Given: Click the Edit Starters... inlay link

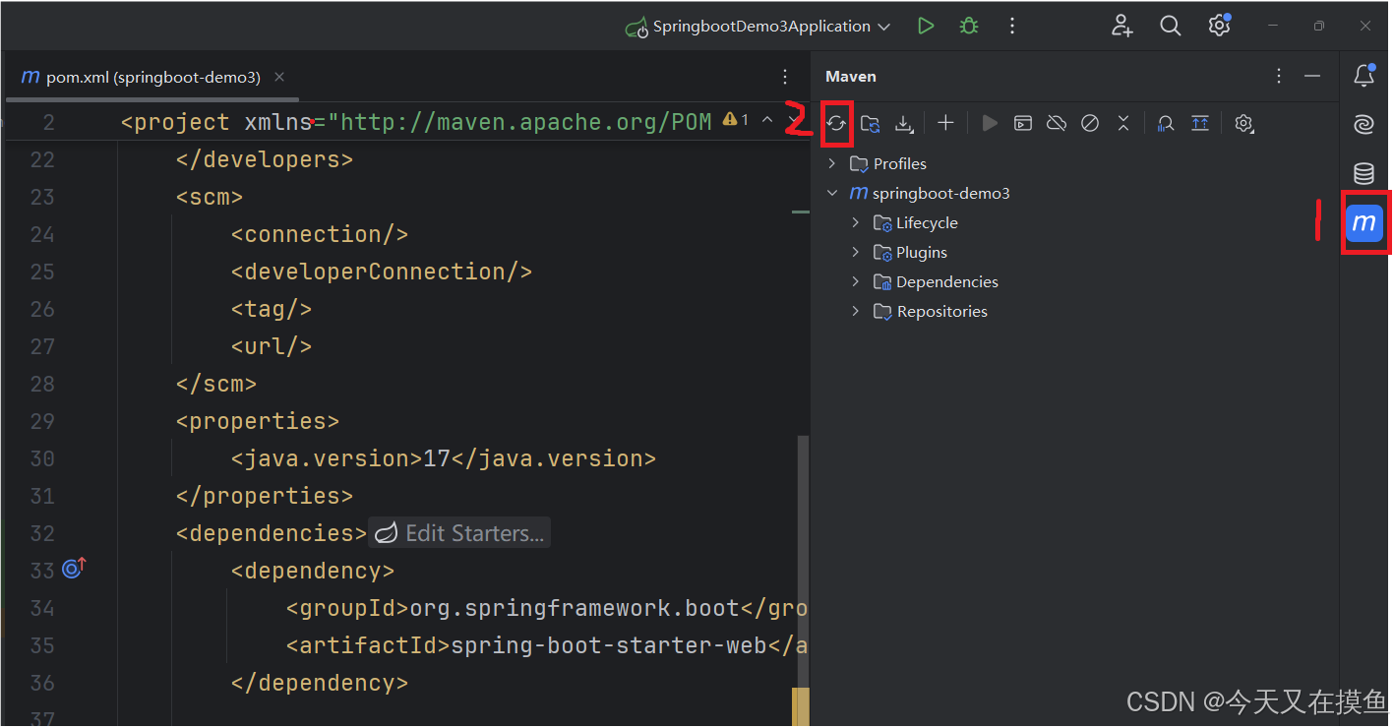Looking at the screenshot, I should coord(459,533).
